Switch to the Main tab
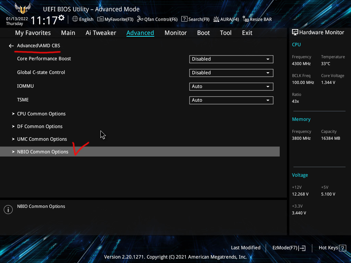 68,33
